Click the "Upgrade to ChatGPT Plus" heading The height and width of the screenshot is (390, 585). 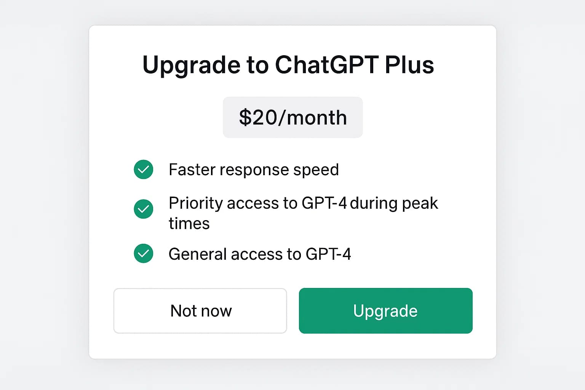click(x=288, y=65)
